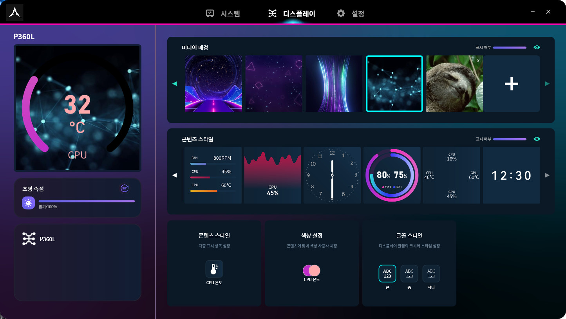Add new media background with plus tile

click(x=511, y=84)
